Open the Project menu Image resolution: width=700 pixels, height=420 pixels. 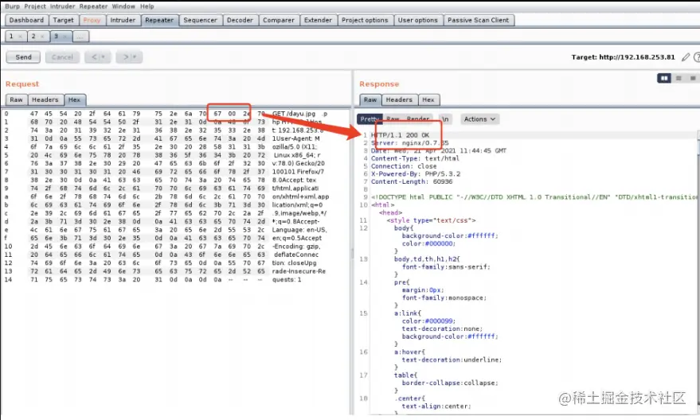(35, 6)
